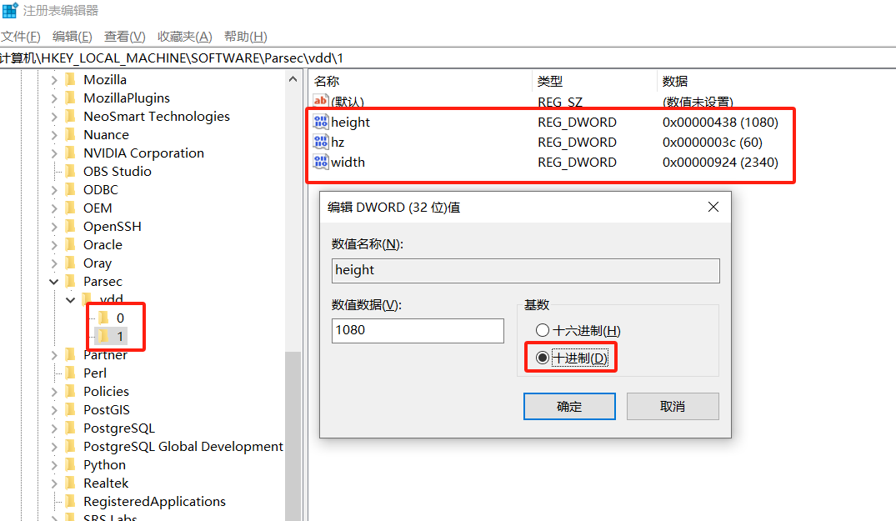Select the RegisteredApplications key in tree
896x521 pixels.
pyautogui.click(x=154, y=501)
